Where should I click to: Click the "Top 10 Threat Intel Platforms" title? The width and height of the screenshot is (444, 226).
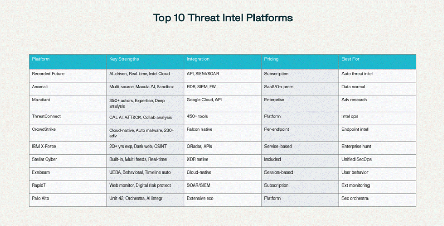point(222,18)
